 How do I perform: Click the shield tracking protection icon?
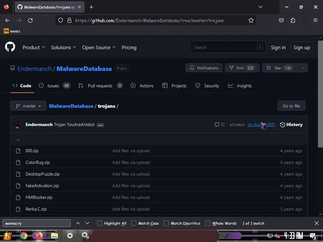[60, 20]
